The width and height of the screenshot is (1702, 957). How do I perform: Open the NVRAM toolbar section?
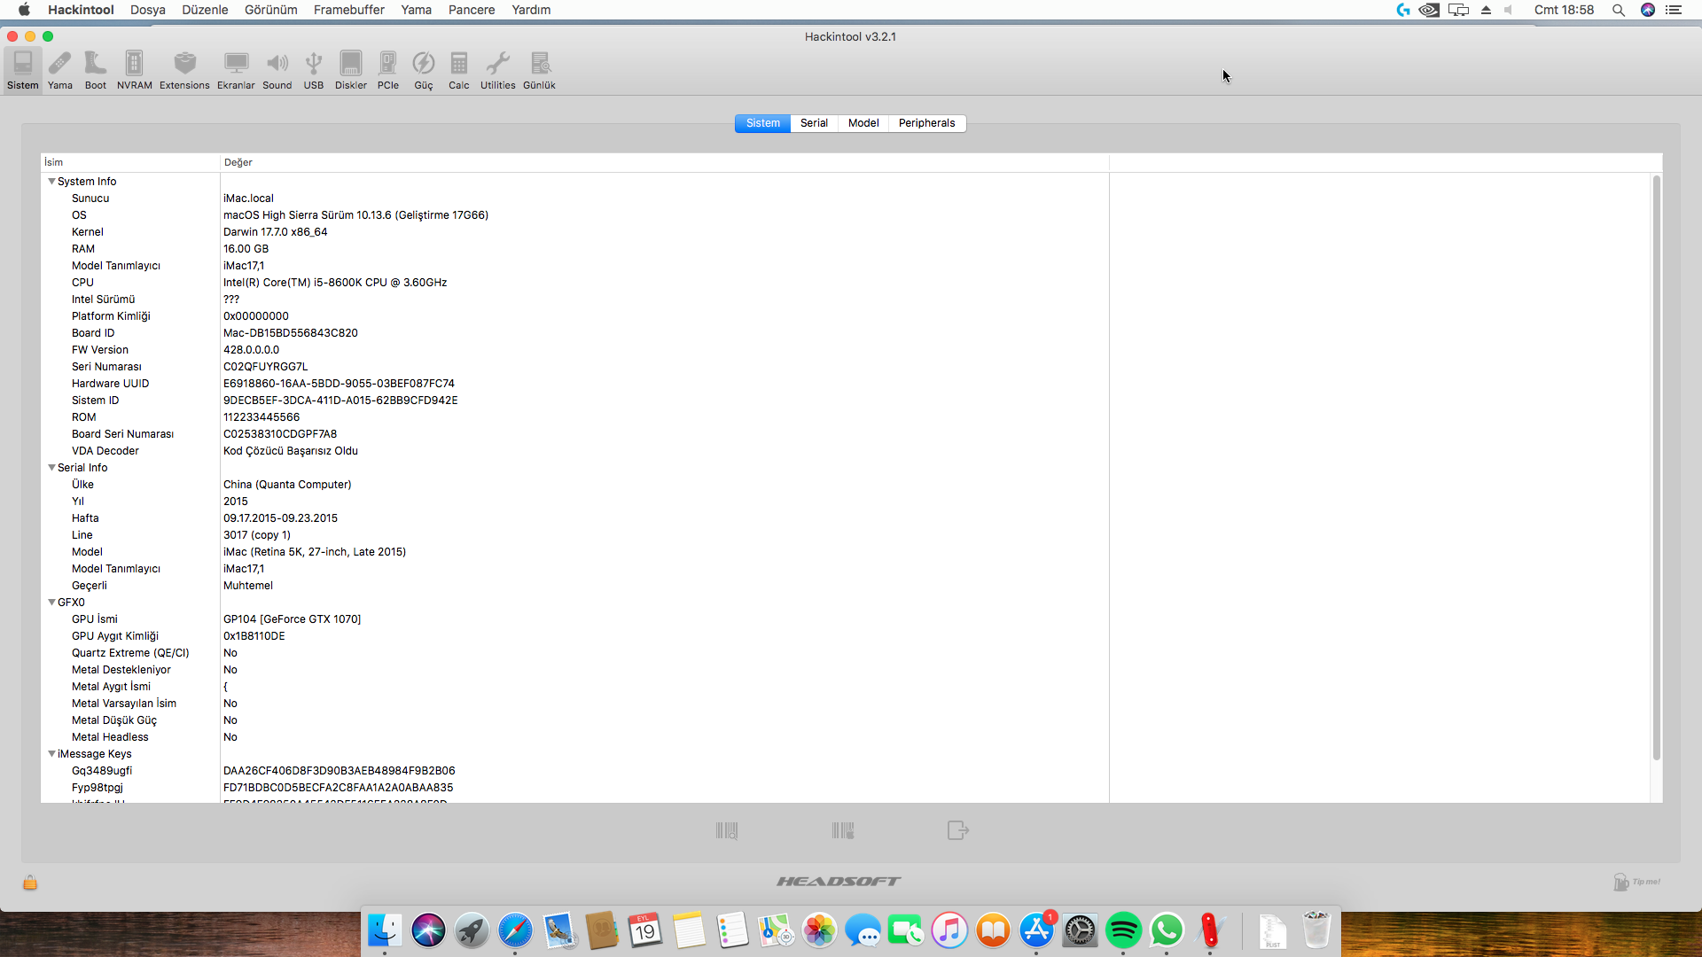pyautogui.click(x=134, y=70)
